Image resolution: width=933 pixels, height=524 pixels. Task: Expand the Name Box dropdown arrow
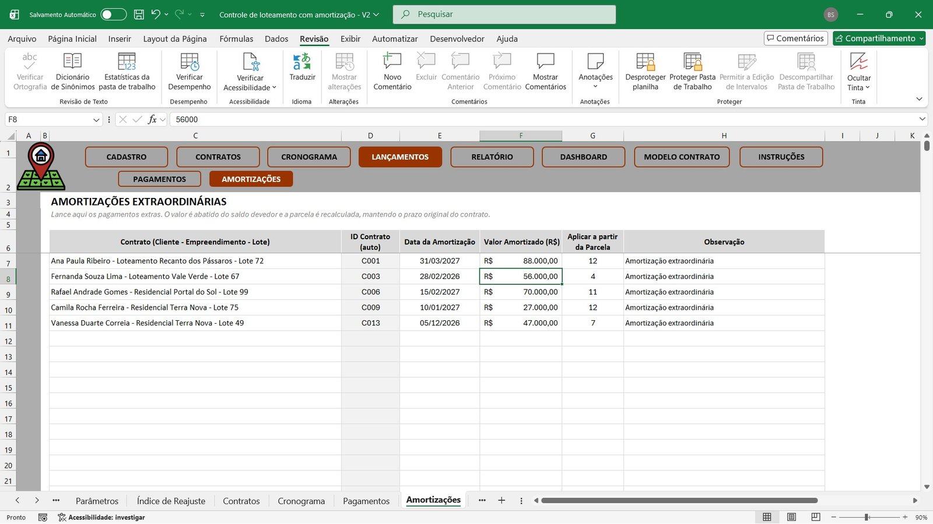96,119
